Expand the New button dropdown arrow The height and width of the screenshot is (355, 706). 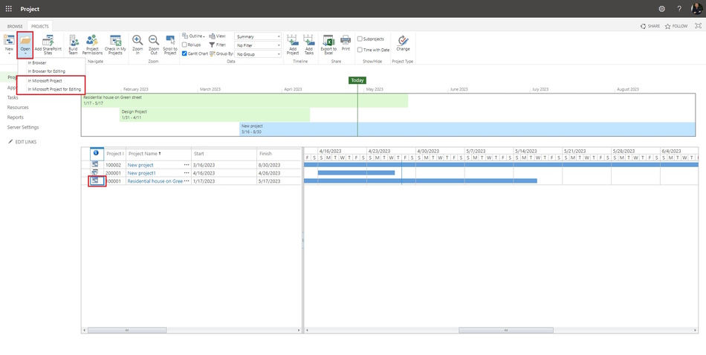[9, 53]
